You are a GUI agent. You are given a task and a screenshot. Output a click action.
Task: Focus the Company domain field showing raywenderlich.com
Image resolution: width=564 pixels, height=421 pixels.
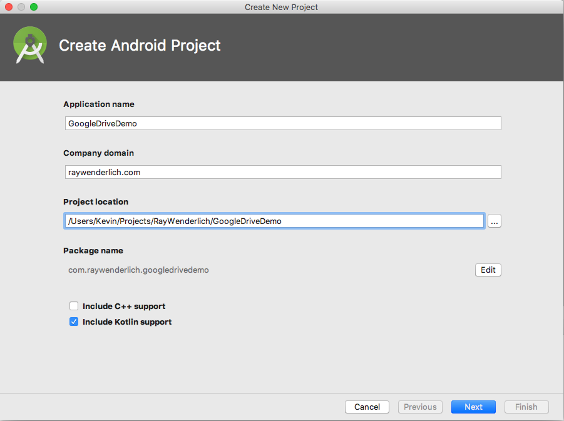coord(282,171)
